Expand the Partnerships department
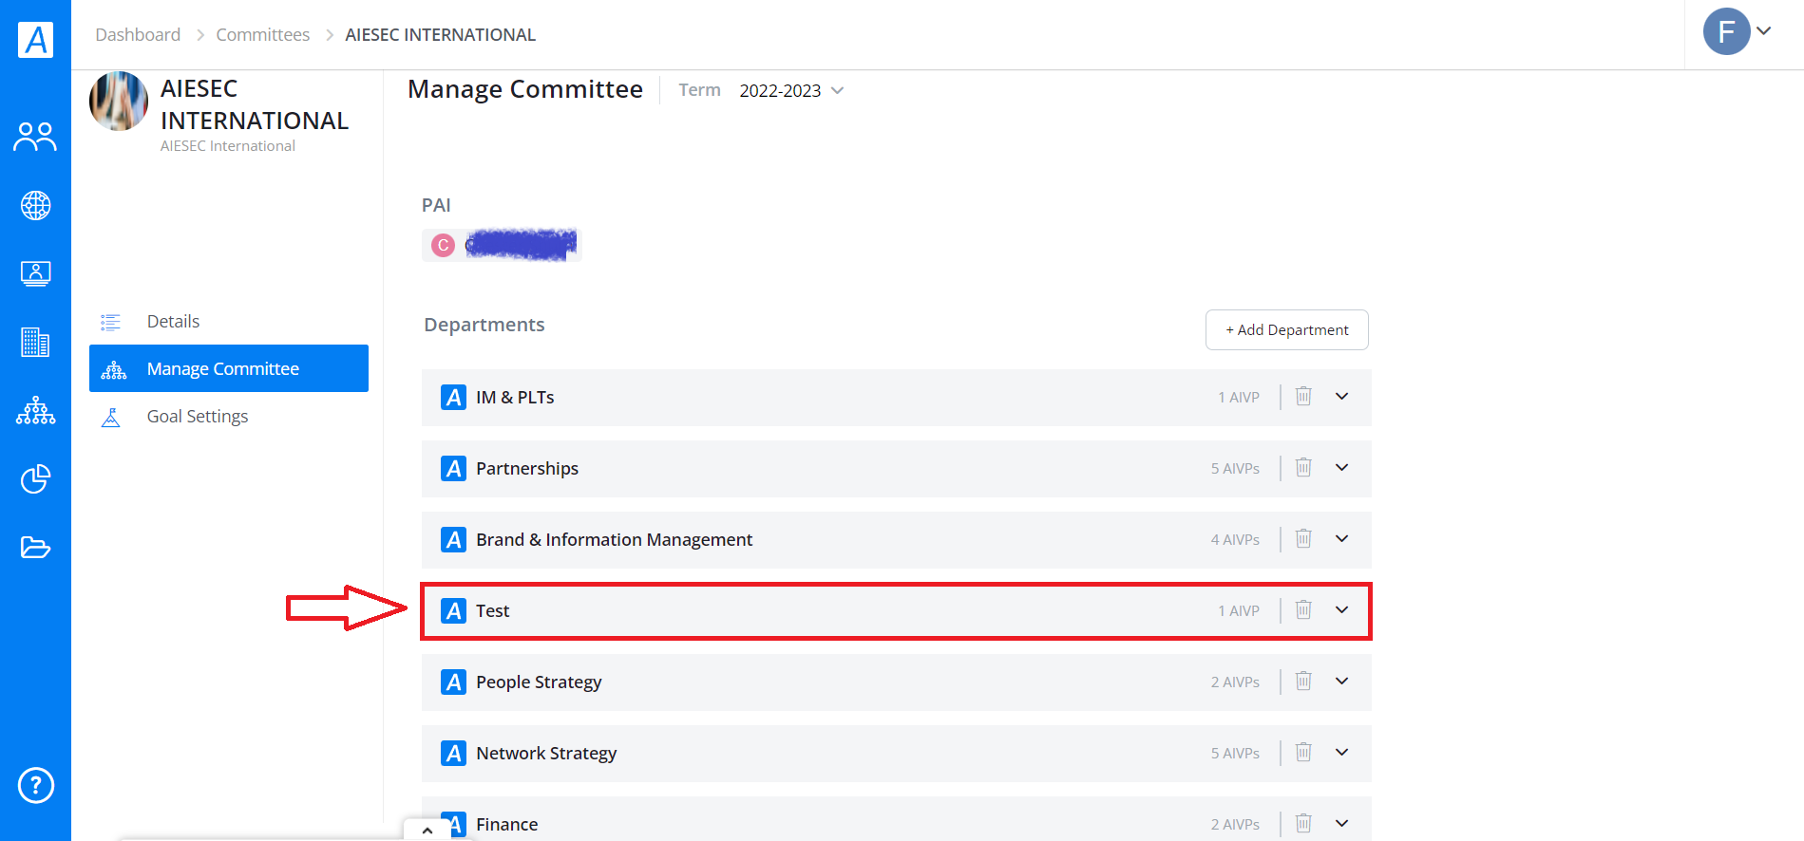The height and width of the screenshot is (841, 1804). point(1341,467)
